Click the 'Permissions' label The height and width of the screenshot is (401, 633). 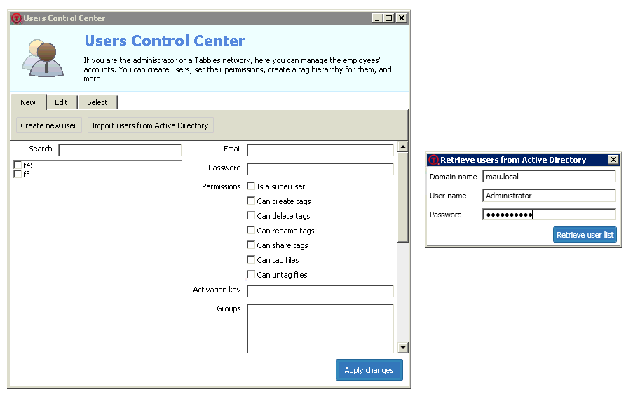pyautogui.click(x=222, y=186)
